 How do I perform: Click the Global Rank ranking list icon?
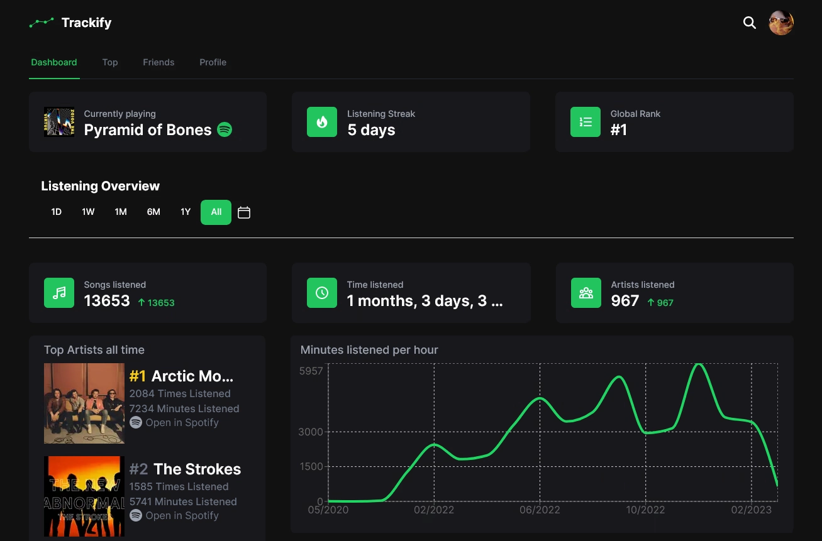586,122
